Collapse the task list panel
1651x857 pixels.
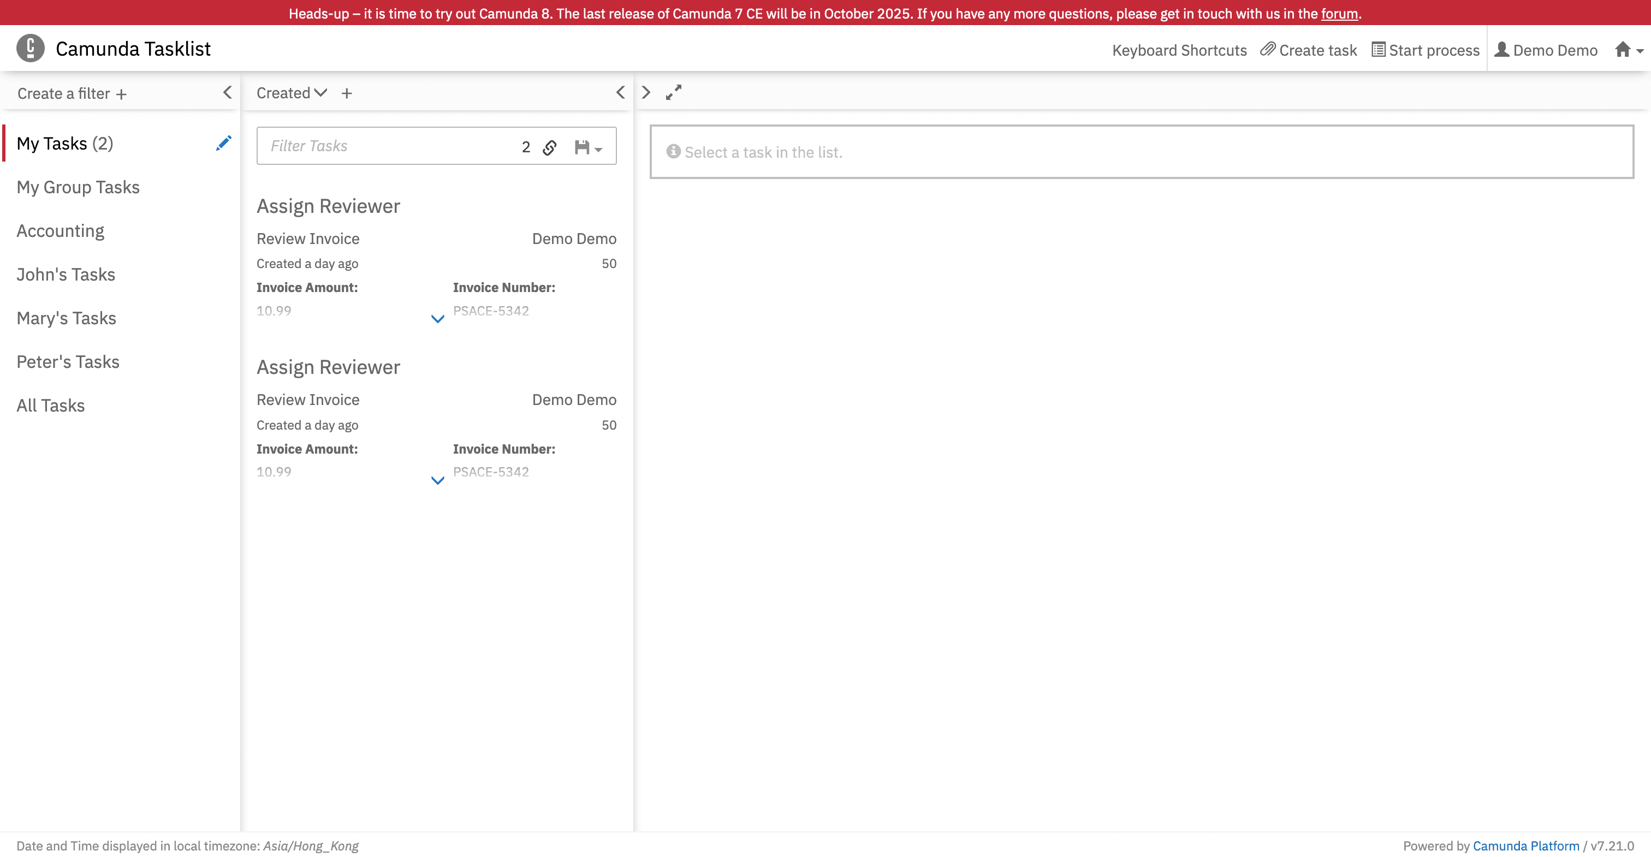[620, 92]
